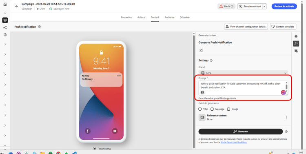Click the "Monday, June 3" date text

pyautogui.click(x=101, y=68)
